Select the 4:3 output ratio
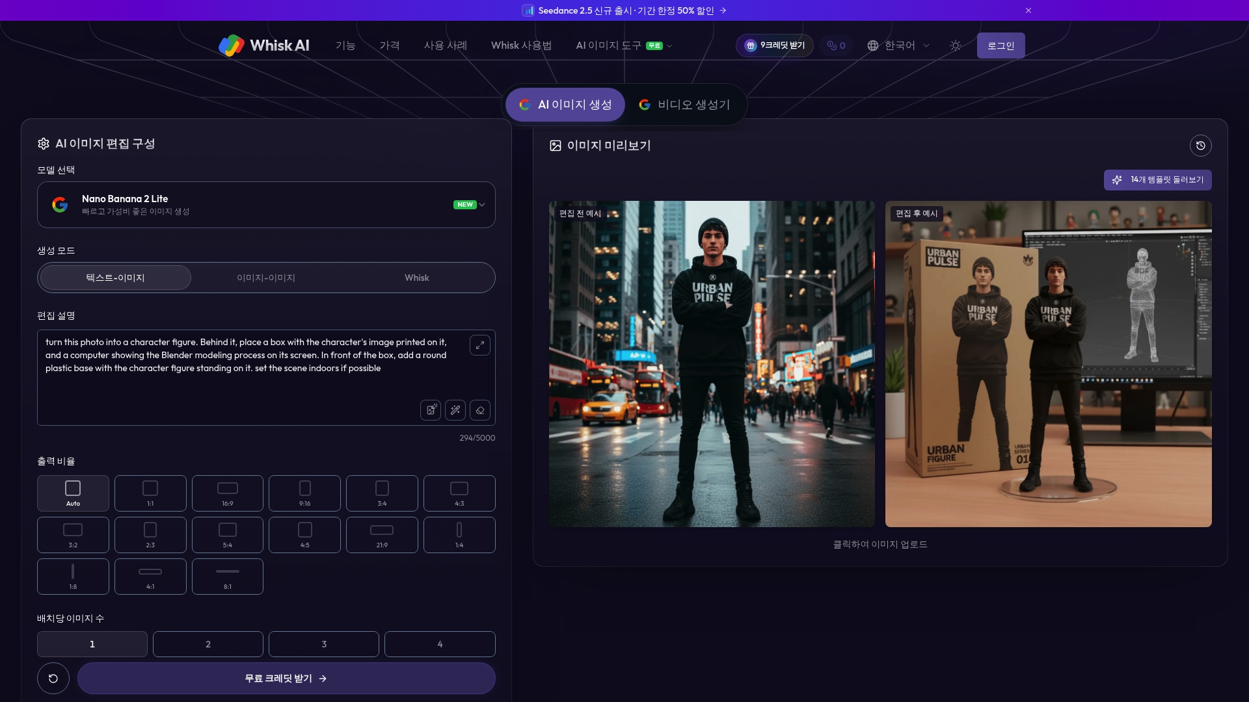1249x702 pixels. (459, 493)
